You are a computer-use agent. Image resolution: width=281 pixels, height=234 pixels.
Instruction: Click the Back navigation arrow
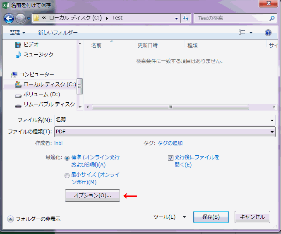(9, 18)
